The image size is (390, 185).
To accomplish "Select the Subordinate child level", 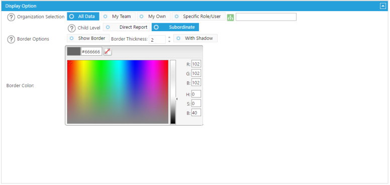I will [x=175, y=27].
